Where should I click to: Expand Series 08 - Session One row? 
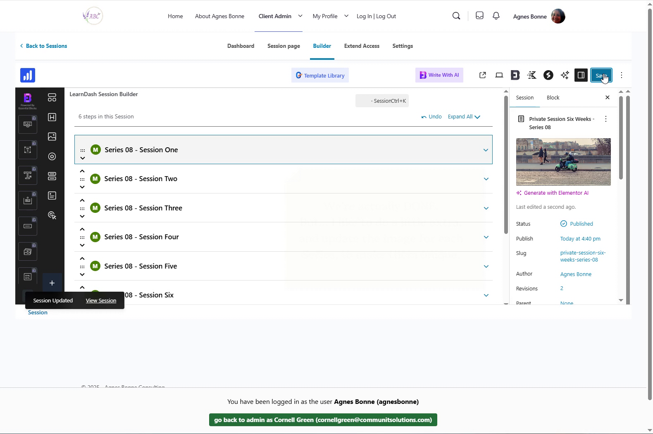tap(486, 150)
